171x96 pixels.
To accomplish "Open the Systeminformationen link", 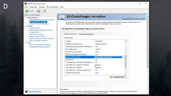I will [x=34, y=91].
